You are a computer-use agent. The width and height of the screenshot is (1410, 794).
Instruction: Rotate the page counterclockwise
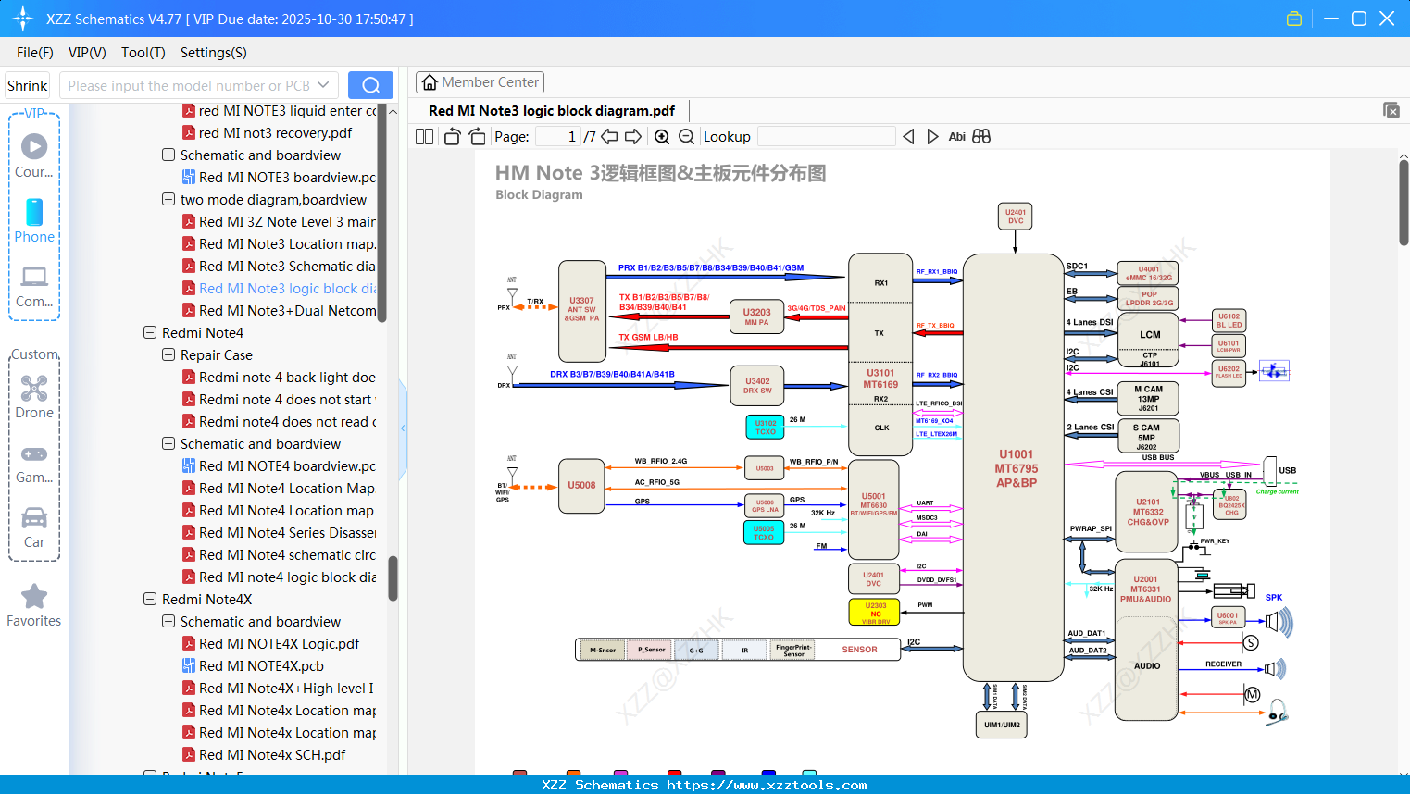coord(453,137)
